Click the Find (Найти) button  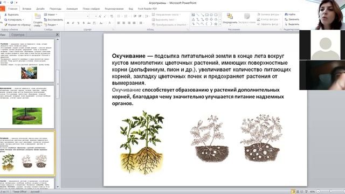(290, 15)
